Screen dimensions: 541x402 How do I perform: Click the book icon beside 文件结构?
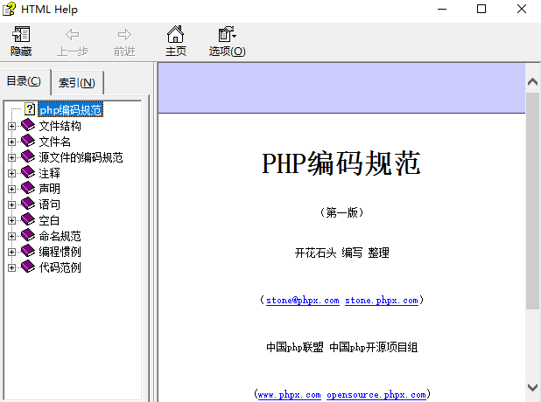[28, 126]
